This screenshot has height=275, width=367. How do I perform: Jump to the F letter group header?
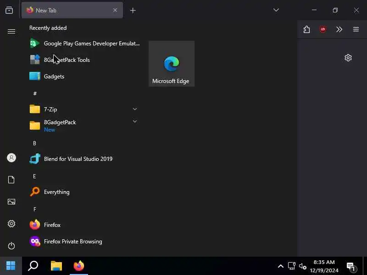[35, 209]
